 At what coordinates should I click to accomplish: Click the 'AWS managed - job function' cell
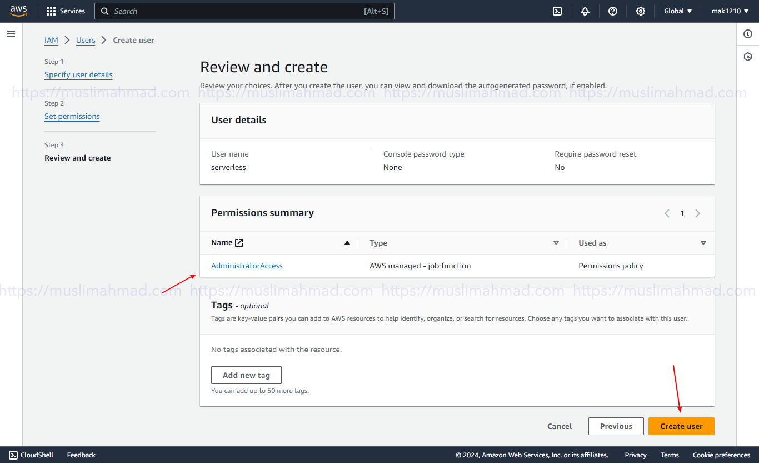click(420, 266)
